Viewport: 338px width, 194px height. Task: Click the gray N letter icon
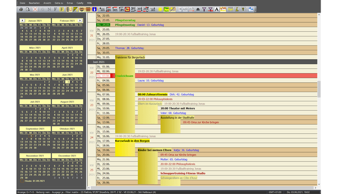[x=49, y=9]
